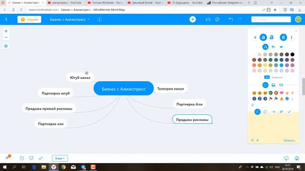
Task: Show more icons with the chevron
Action: coord(292,99)
